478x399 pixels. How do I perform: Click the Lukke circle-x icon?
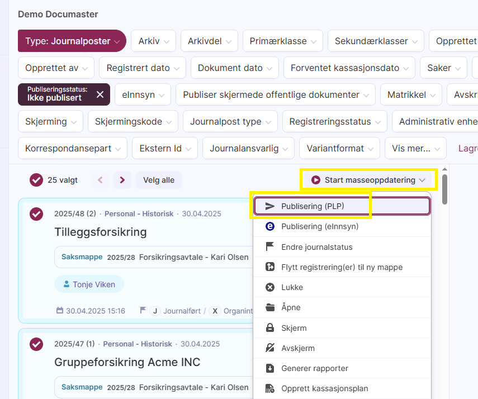click(270, 287)
